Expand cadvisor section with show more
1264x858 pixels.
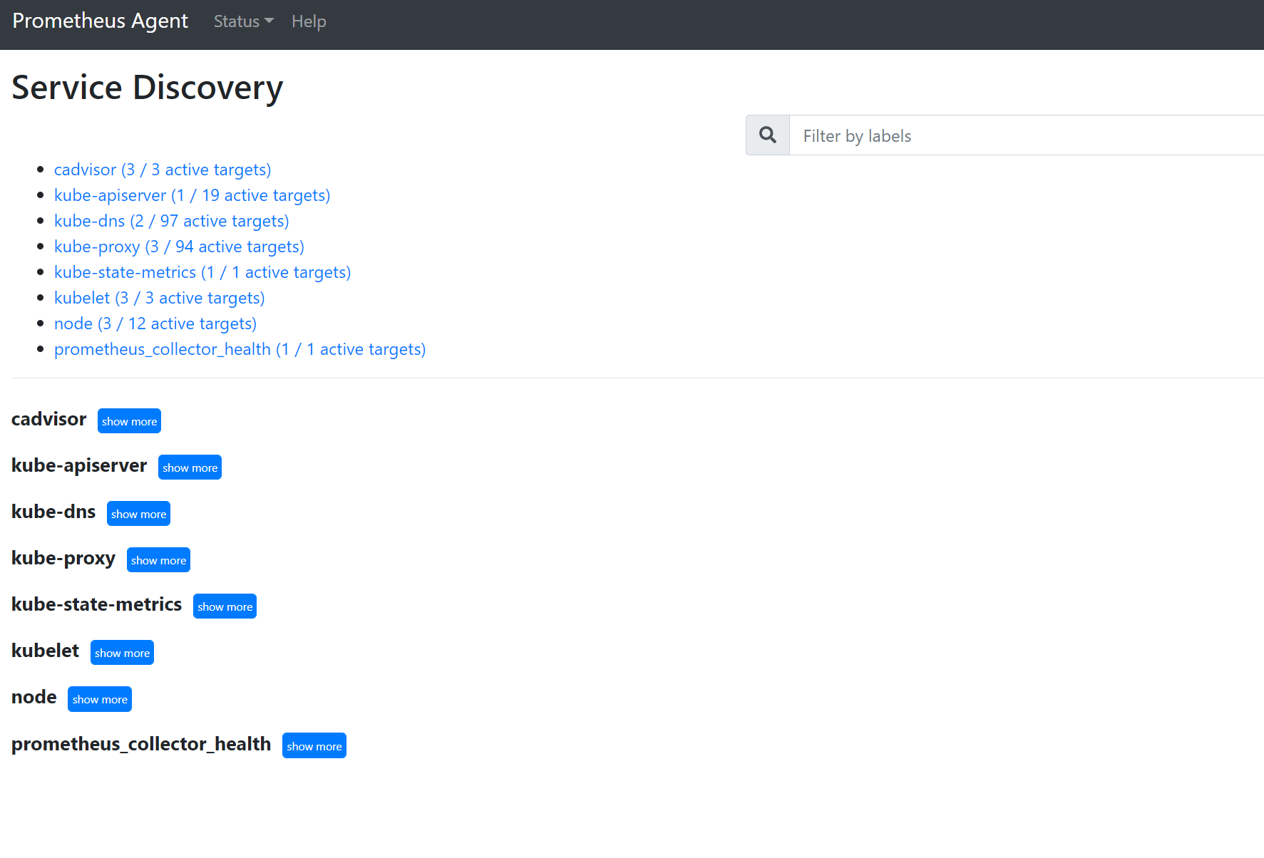(x=129, y=421)
